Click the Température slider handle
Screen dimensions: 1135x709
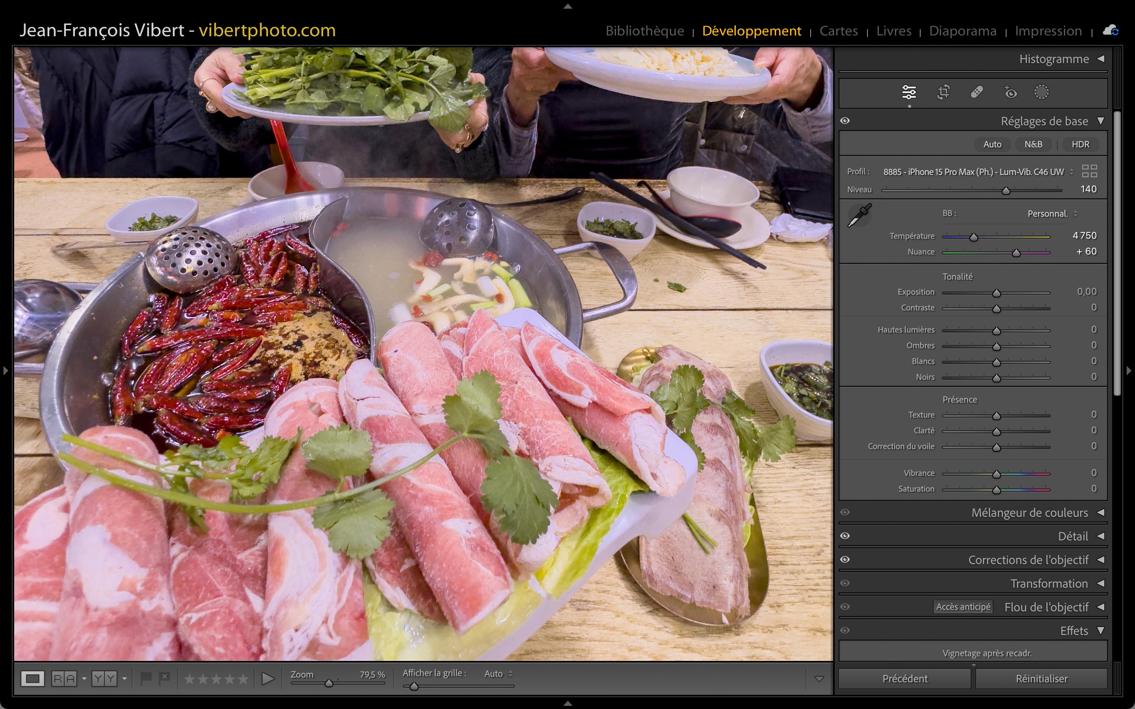(x=974, y=237)
